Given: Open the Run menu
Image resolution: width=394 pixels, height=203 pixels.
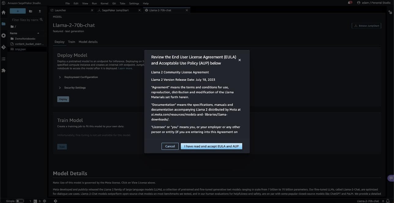Looking at the screenshot, I should click(x=94, y=3).
